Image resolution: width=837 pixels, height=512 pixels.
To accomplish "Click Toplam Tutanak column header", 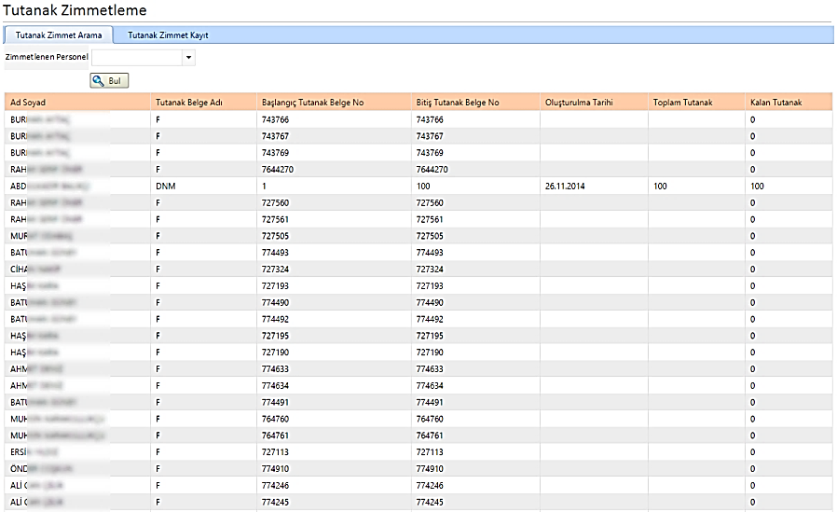I will (696, 102).
